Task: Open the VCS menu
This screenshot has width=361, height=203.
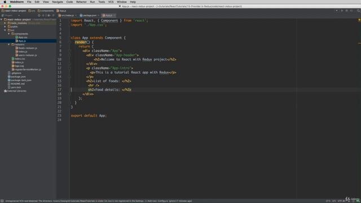Action: tap(111, 2)
